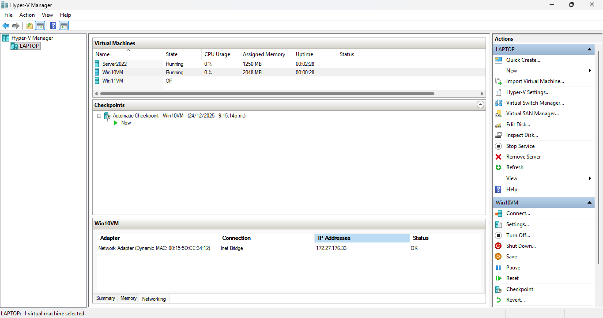Switch to the Summary tab
603x318 pixels.
point(106,299)
